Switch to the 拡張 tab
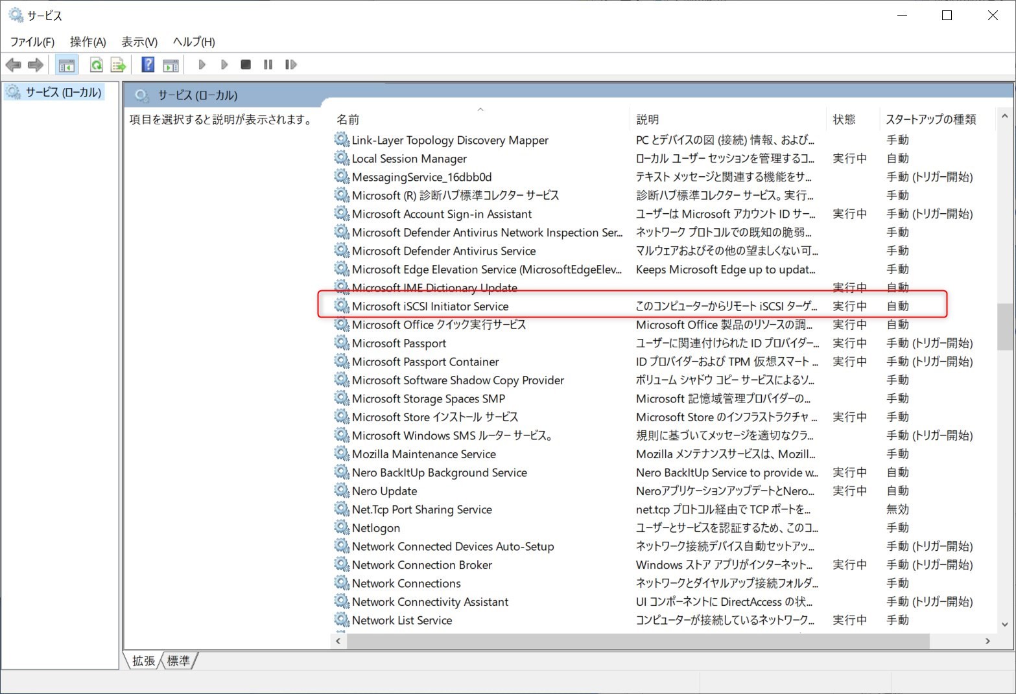Screen dimensions: 1016x694 tap(143, 661)
